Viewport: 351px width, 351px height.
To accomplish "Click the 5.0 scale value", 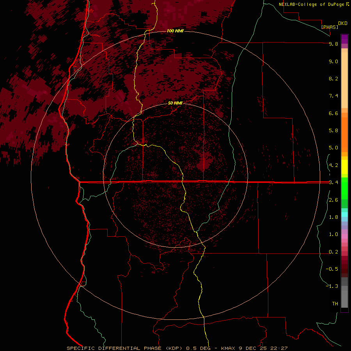I will pos(333,148).
